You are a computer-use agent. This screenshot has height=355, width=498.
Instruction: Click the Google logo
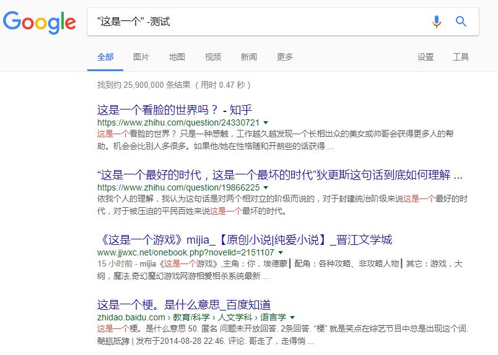click(x=40, y=22)
